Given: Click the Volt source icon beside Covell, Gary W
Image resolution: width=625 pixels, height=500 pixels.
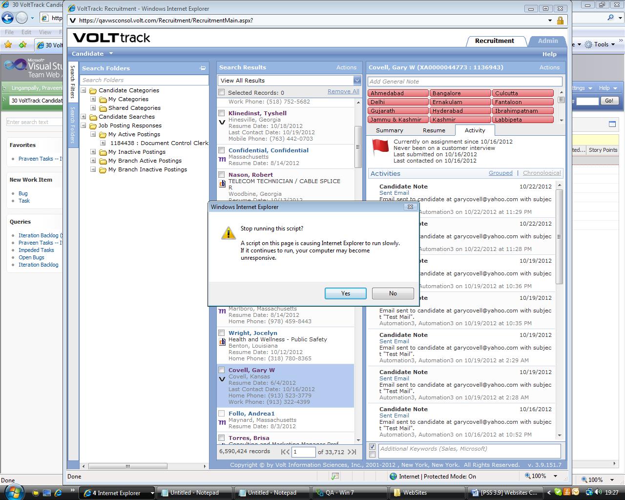Looking at the screenshot, I should pos(222,379).
